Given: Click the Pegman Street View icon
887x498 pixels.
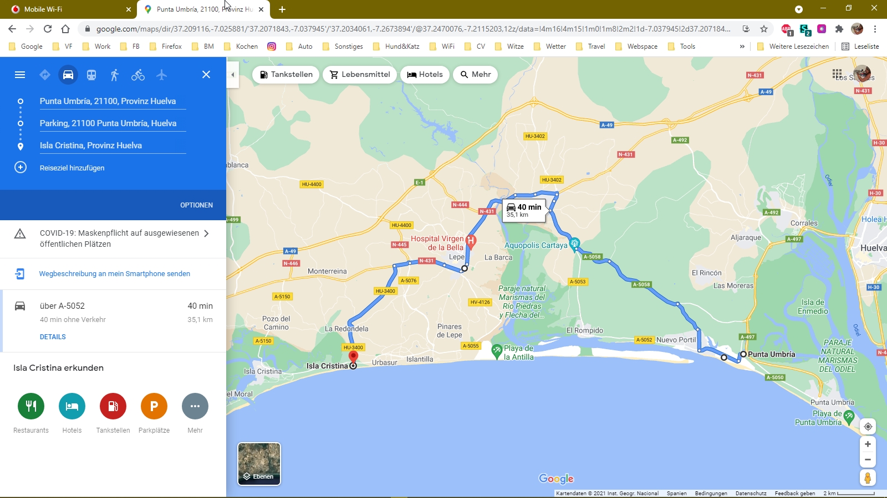Looking at the screenshot, I should coord(868,478).
